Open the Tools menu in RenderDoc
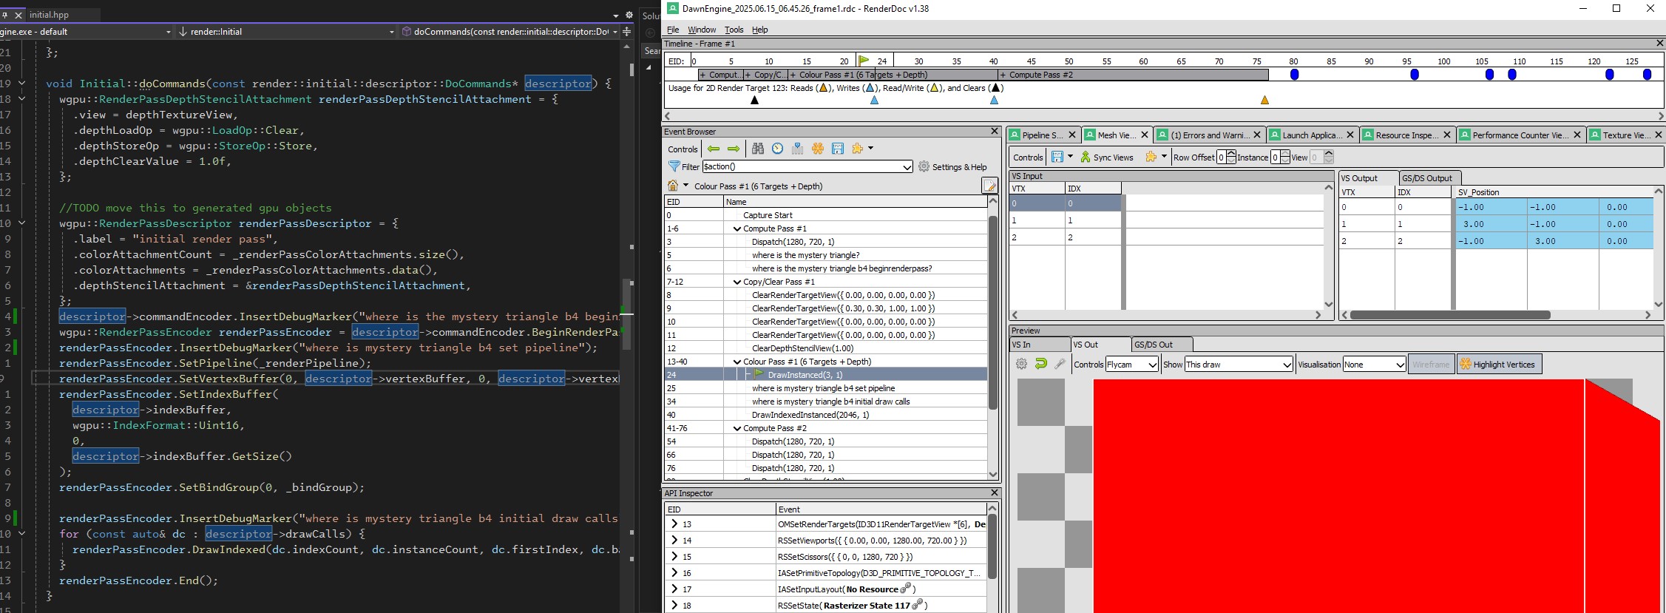Image resolution: width=1666 pixels, height=613 pixels. [x=734, y=30]
